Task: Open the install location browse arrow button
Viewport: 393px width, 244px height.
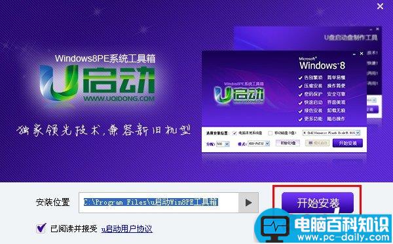Action: [248, 203]
